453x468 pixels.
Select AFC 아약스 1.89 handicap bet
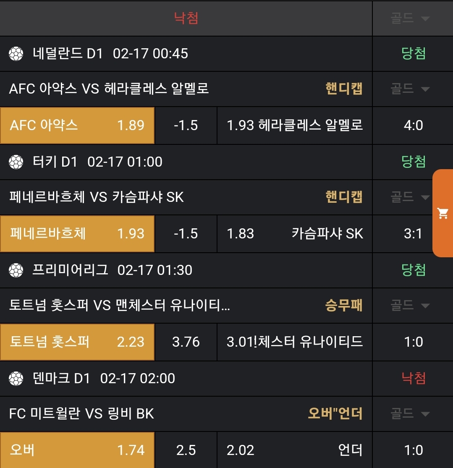(77, 125)
